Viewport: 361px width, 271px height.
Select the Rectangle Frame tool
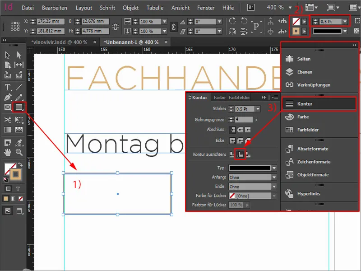(8, 107)
